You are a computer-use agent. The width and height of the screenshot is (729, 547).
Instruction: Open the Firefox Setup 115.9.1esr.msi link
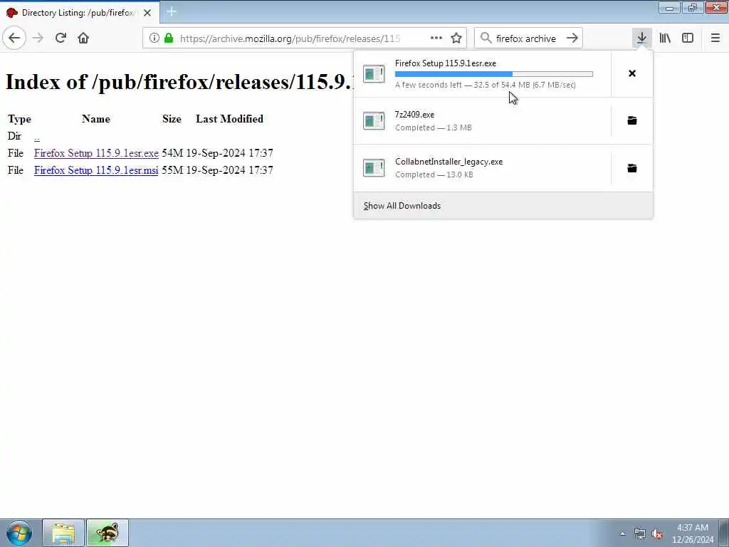click(x=96, y=170)
